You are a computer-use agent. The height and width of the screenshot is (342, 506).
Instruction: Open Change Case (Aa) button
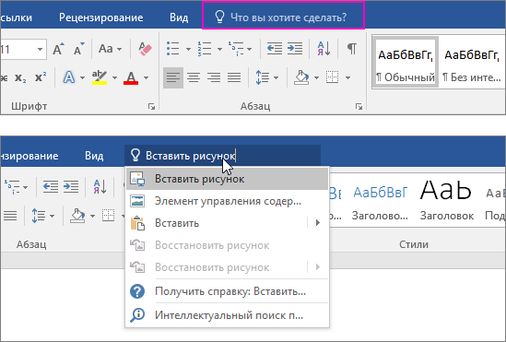click(110, 49)
